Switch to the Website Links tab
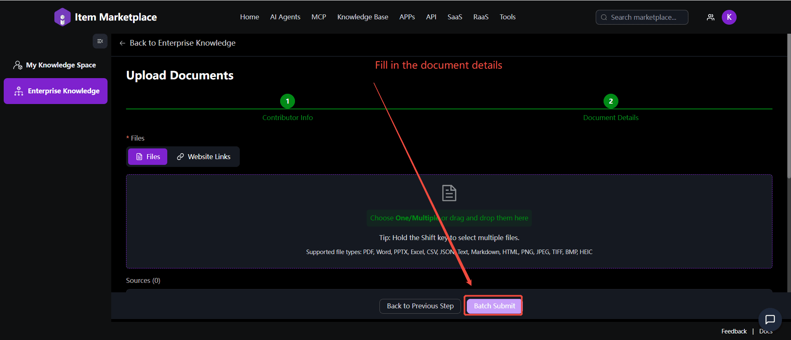This screenshot has width=791, height=340. [x=204, y=157]
